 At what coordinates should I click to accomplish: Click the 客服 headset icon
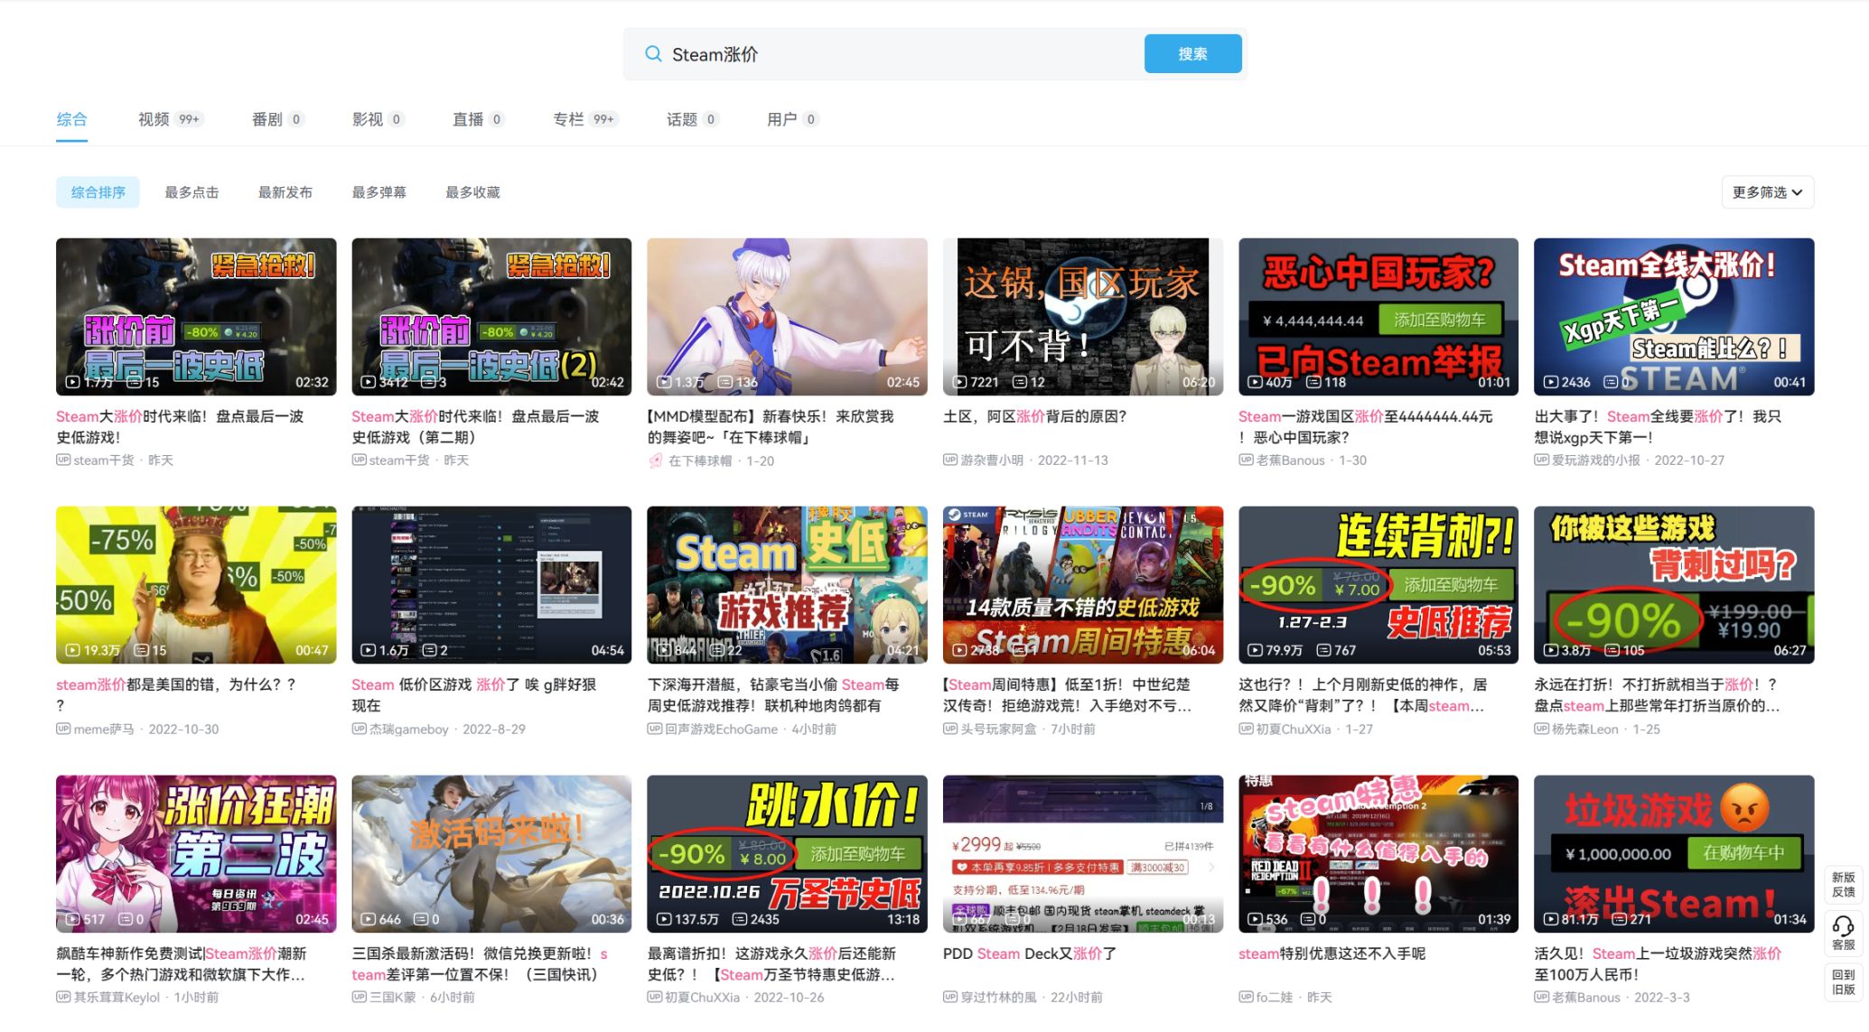click(x=1843, y=927)
